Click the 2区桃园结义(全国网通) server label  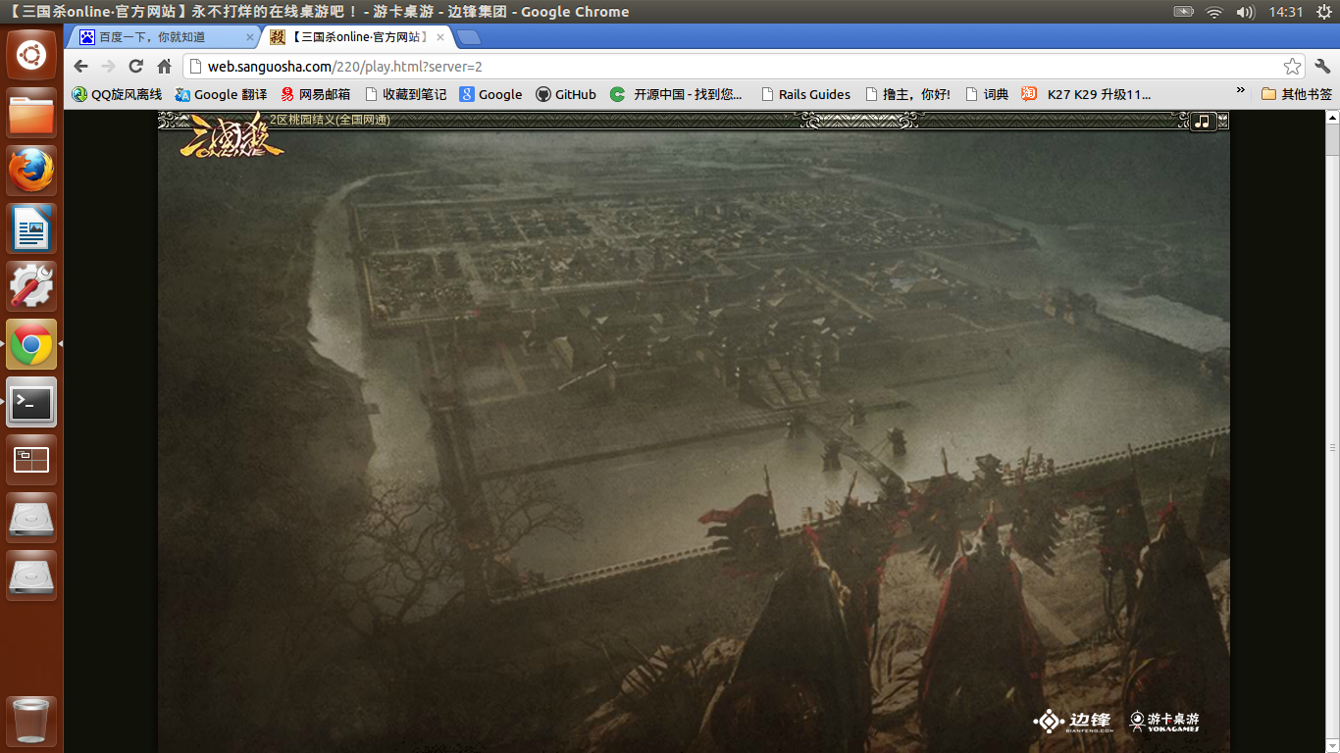pos(329,120)
